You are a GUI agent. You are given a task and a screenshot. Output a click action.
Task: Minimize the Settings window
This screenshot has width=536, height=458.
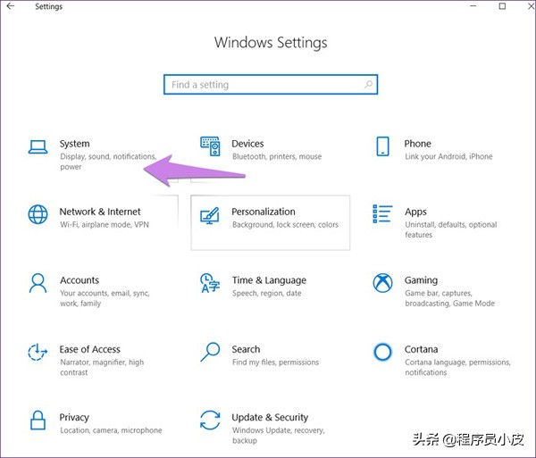pos(473,6)
